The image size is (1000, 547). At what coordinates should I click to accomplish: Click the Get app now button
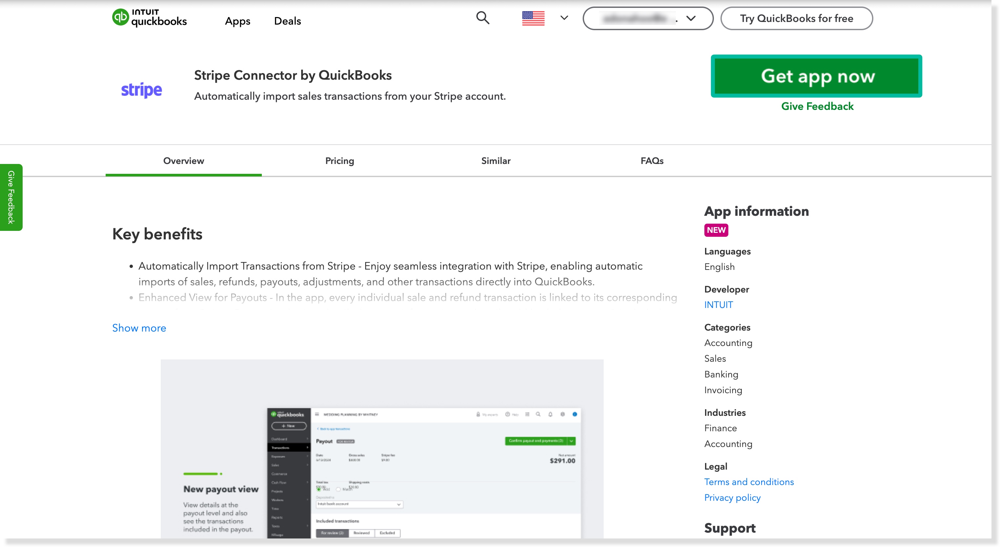tap(817, 76)
